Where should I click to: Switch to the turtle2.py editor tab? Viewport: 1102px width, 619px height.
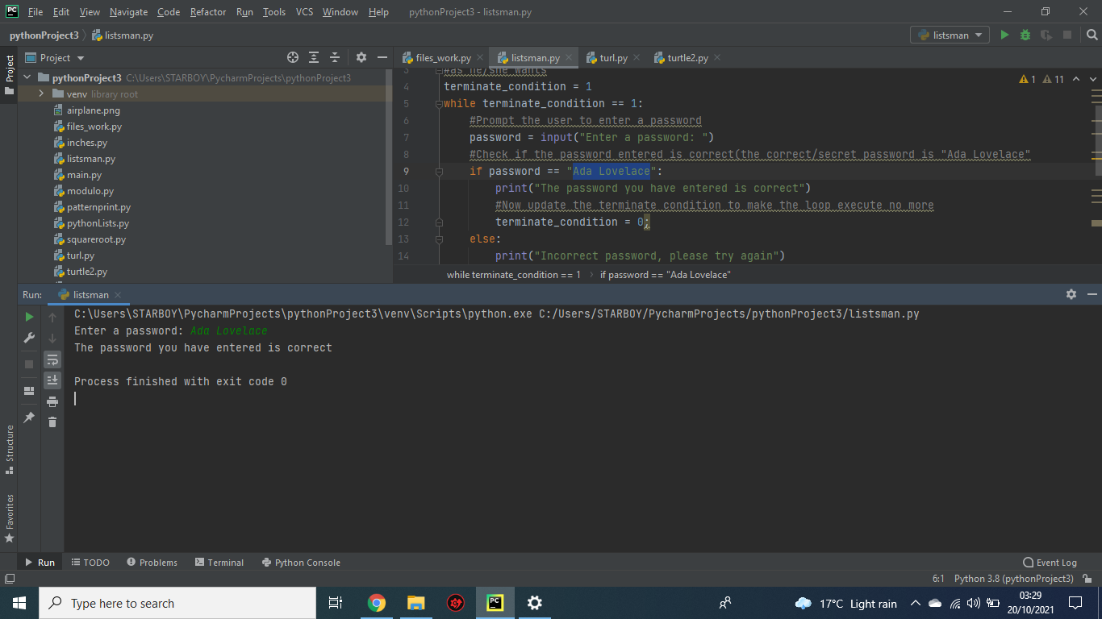click(x=687, y=58)
